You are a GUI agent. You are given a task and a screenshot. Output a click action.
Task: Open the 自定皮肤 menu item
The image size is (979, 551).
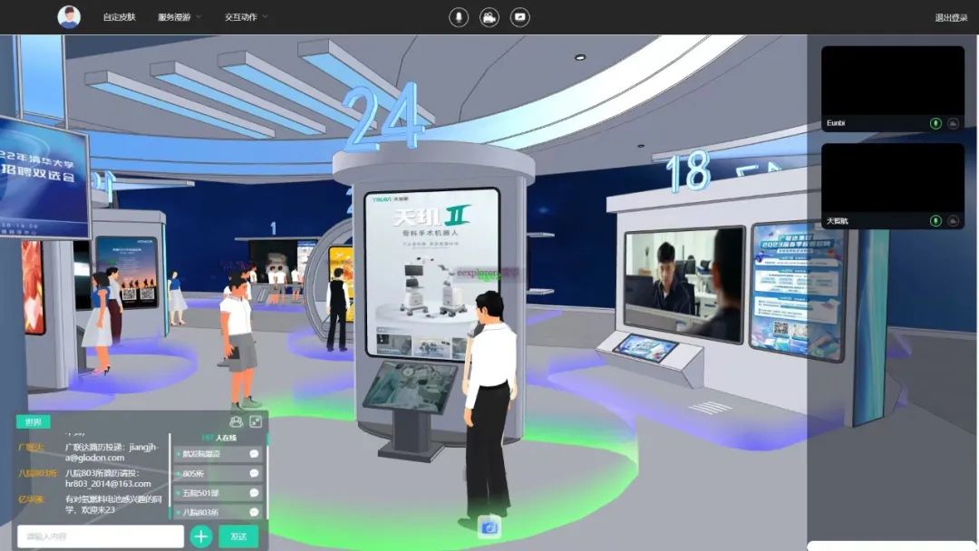119,17
